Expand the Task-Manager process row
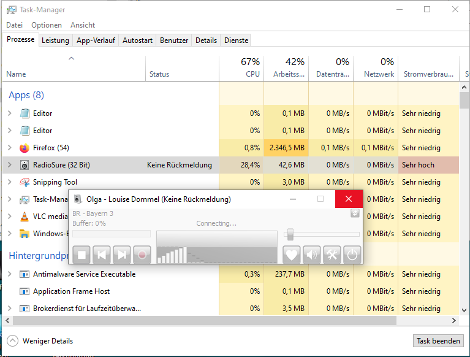This screenshot has width=470, height=357. (10, 199)
